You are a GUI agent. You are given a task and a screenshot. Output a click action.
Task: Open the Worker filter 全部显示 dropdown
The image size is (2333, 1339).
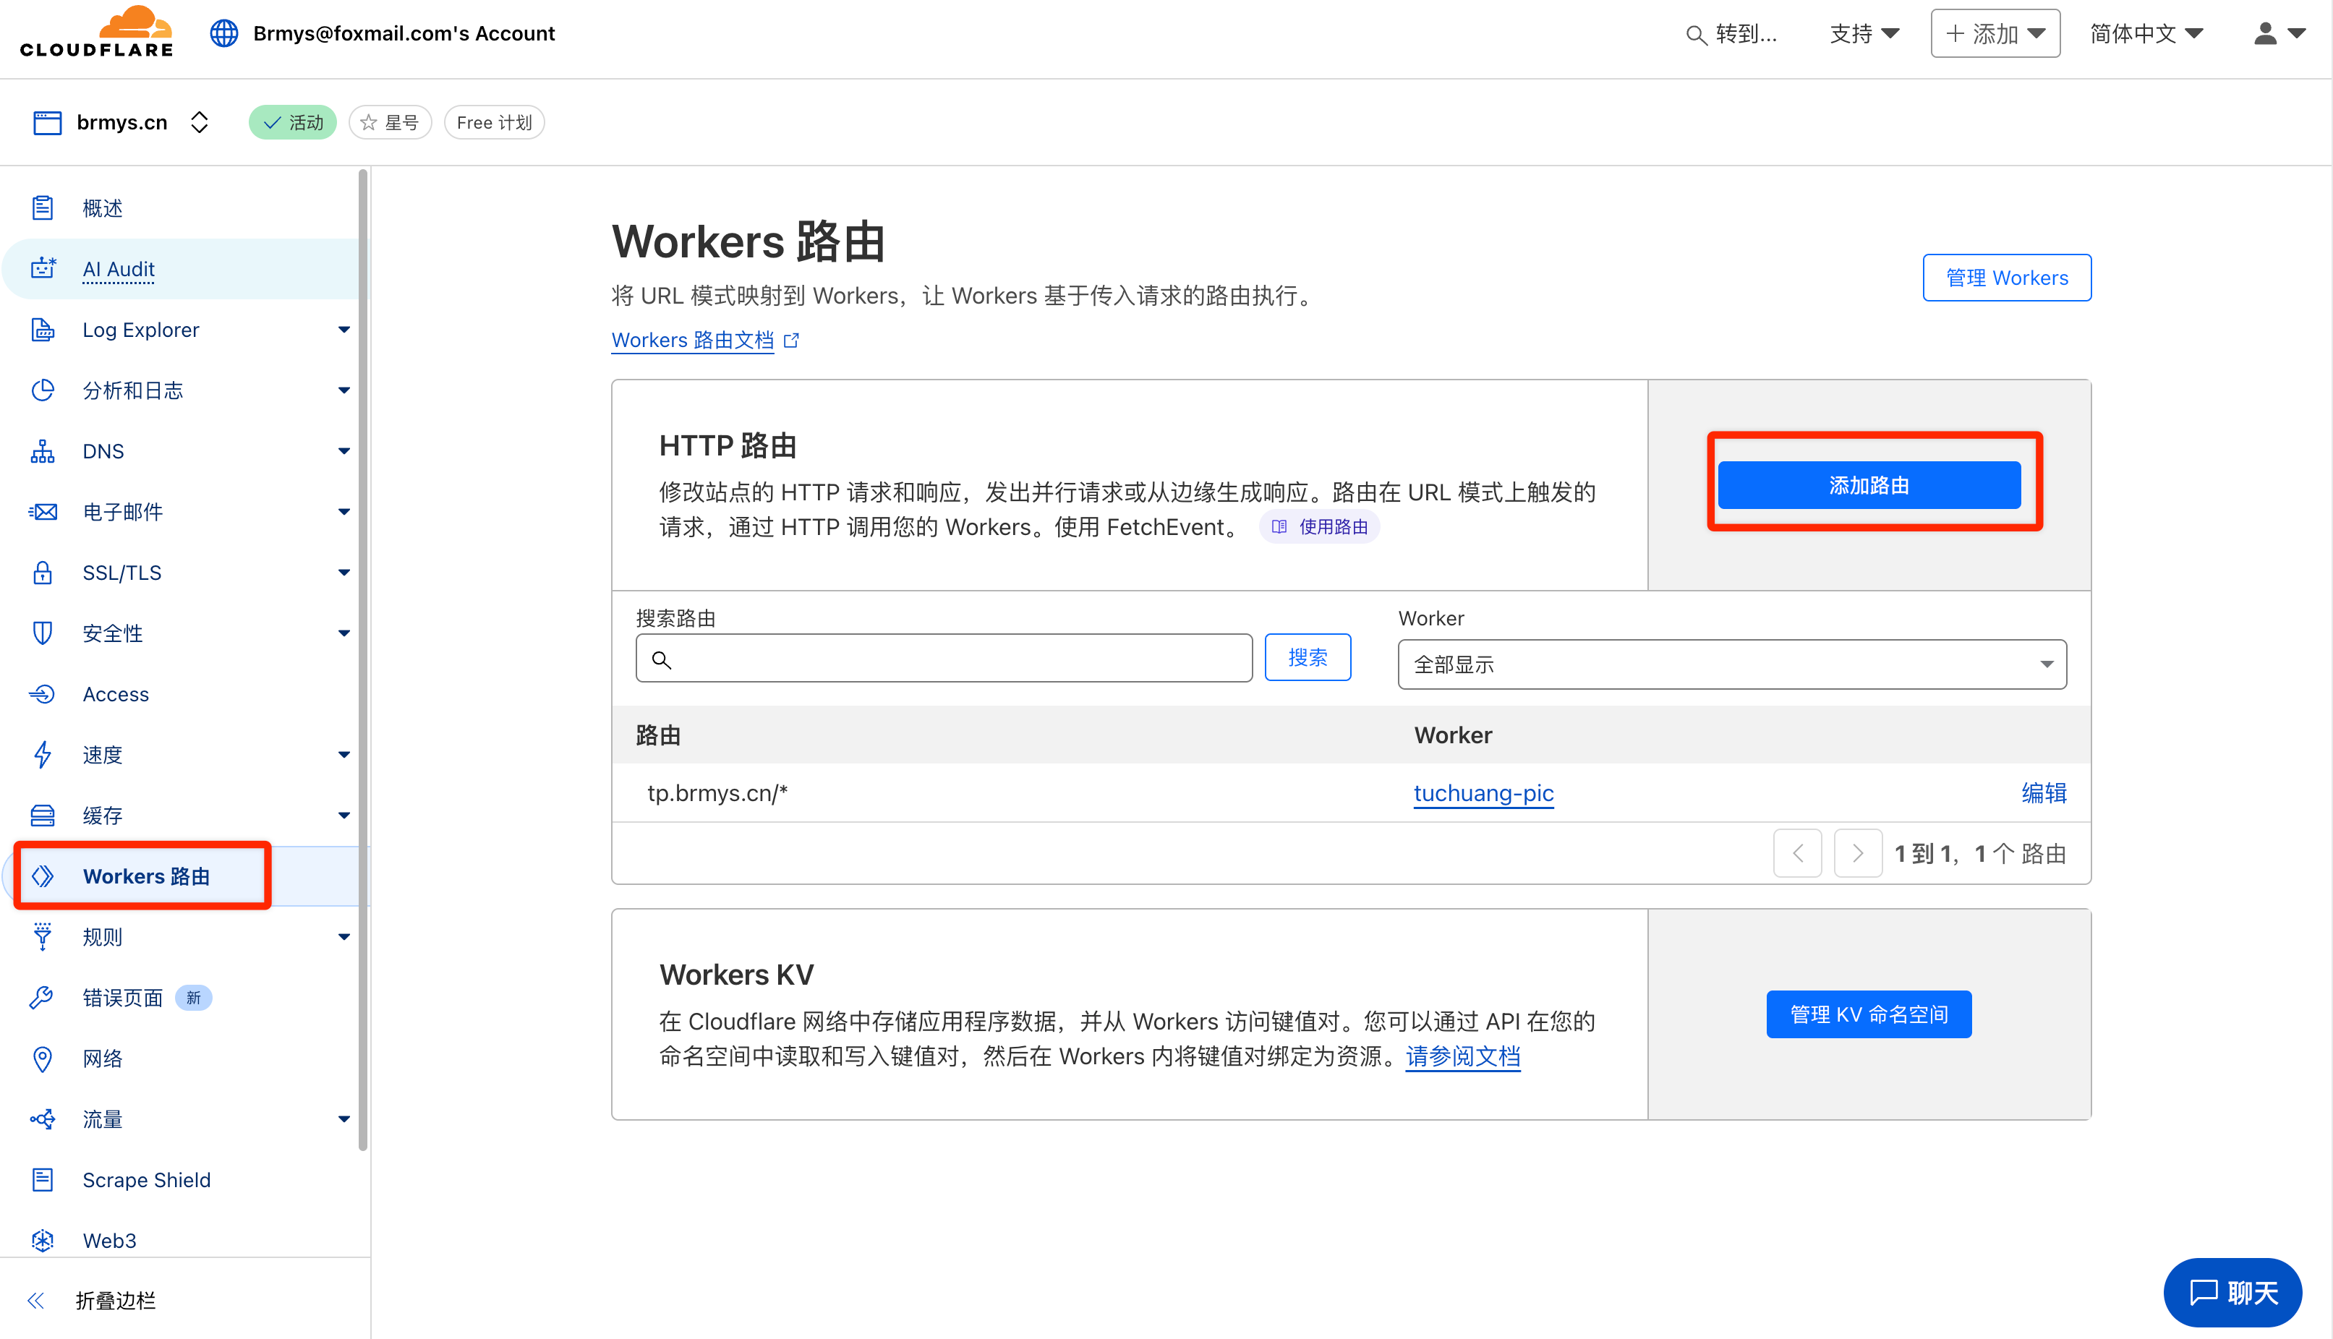click(x=1731, y=664)
